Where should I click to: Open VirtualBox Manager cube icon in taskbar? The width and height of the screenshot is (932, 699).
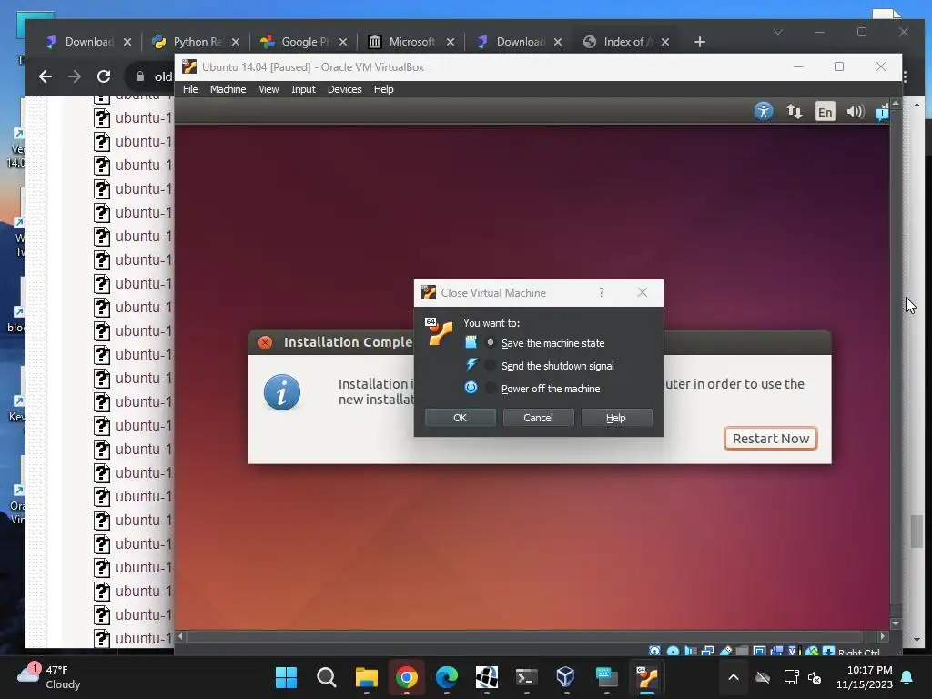pyautogui.click(x=565, y=677)
